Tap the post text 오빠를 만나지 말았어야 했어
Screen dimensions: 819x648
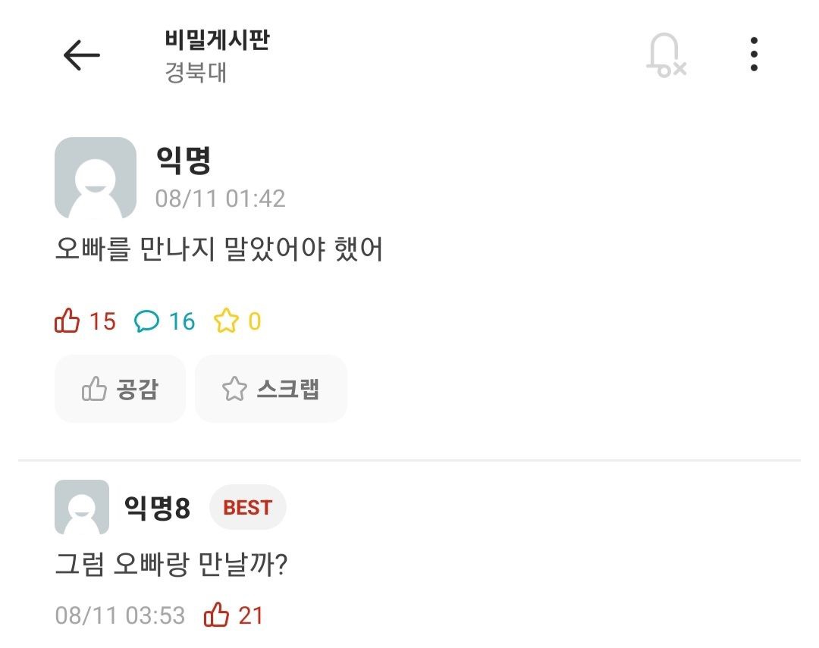pos(219,249)
